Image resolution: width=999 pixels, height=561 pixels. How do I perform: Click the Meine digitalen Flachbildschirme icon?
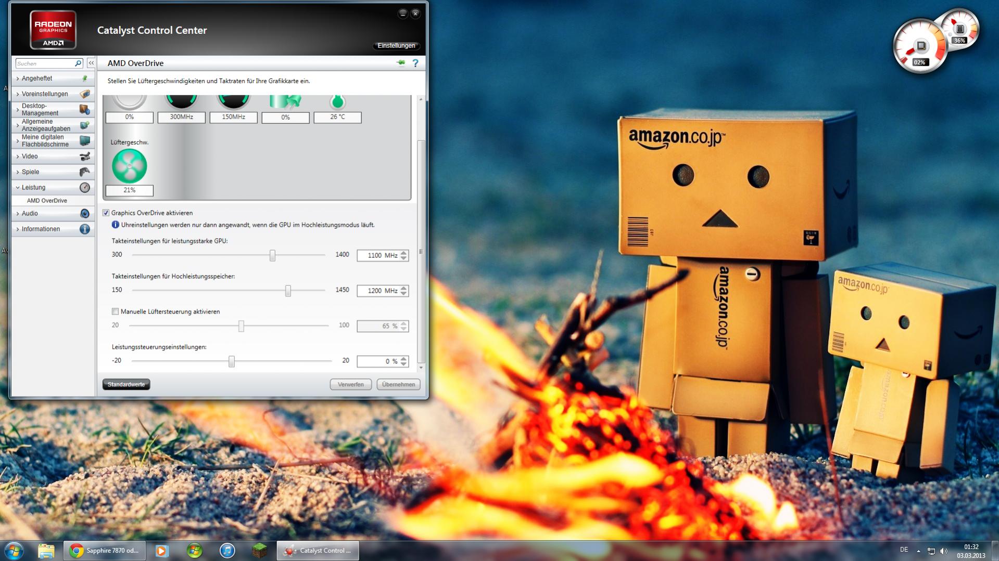[x=85, y=141]
